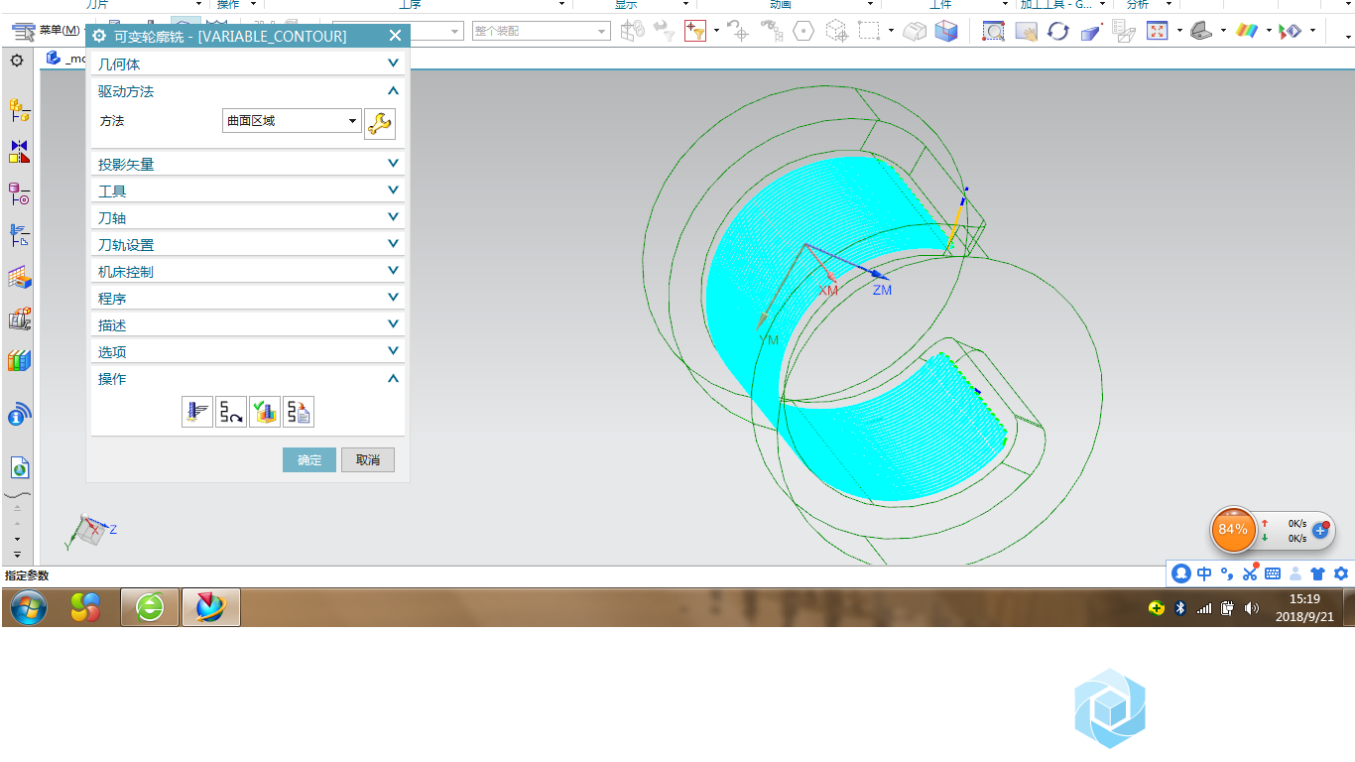Open the Operation Navigator sidebar icon
Screen dimensions: 1355x762
(19, 235)
